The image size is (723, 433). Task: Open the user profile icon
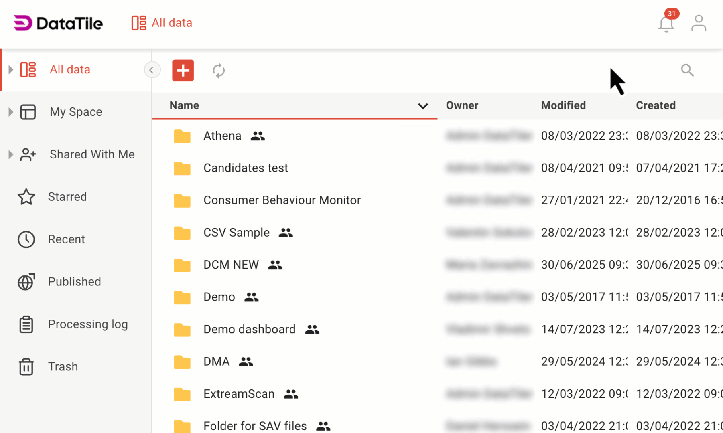[698, 23]
